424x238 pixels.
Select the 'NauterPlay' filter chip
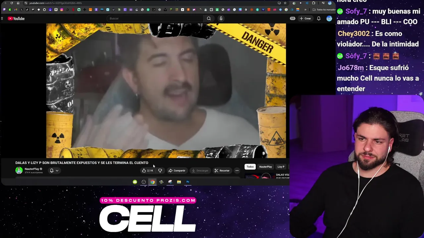pyautogui.click(x=266, y=167)
